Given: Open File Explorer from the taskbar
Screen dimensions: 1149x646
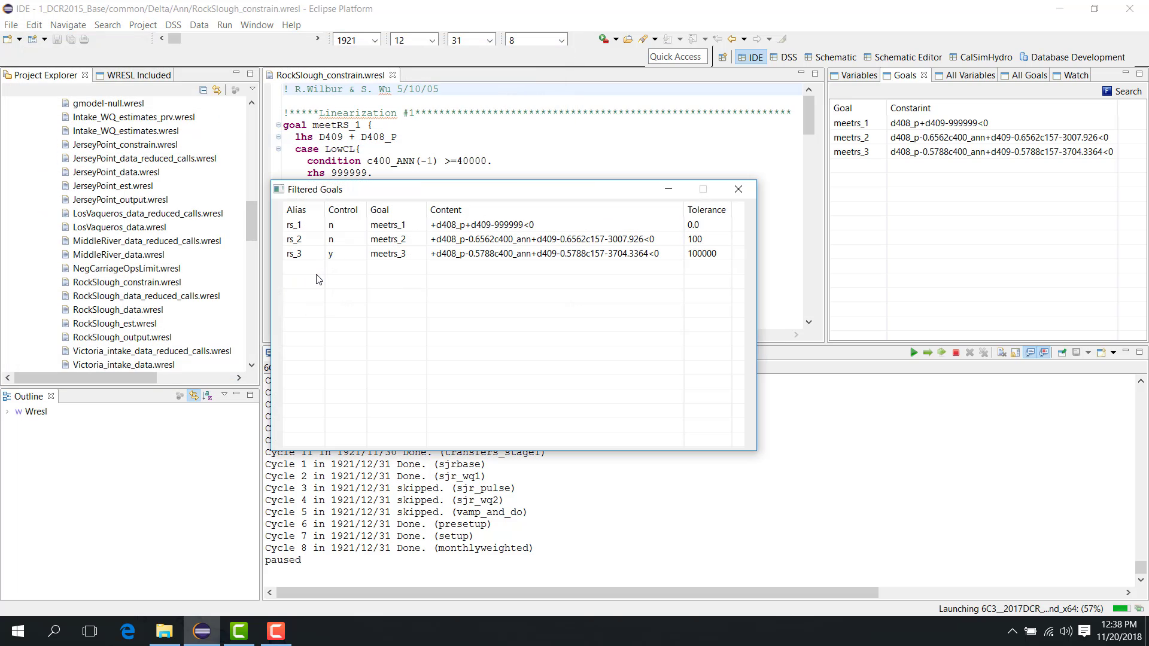Looking at the screenshot, I should pyautogui.click(x=165, y=630).
